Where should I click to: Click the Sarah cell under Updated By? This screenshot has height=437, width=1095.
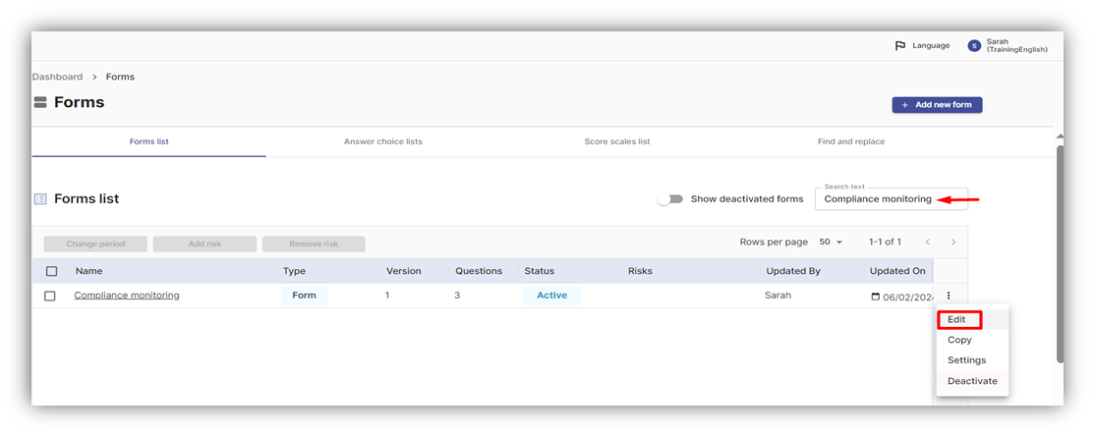[778, 296]
